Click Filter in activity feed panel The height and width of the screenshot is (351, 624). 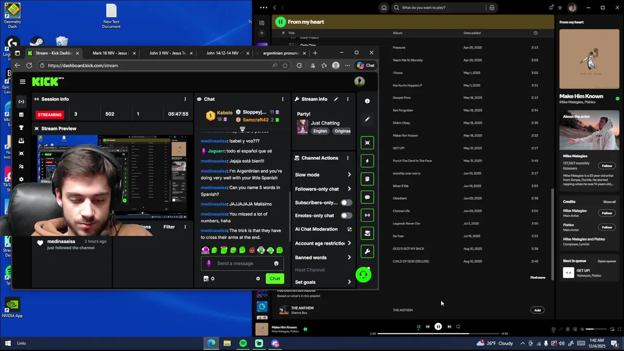pyautogui.click(x=169, y=227)
